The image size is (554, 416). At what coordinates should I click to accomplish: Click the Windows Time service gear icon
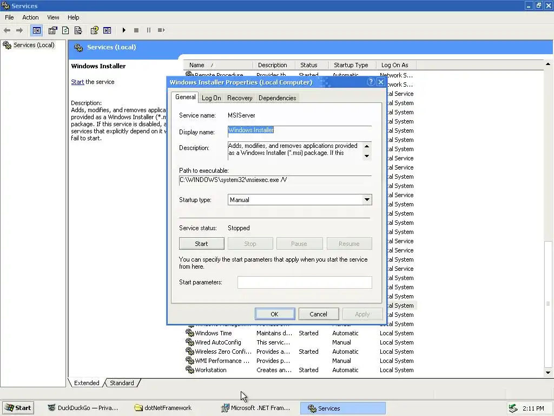click(x=190, y=333)
